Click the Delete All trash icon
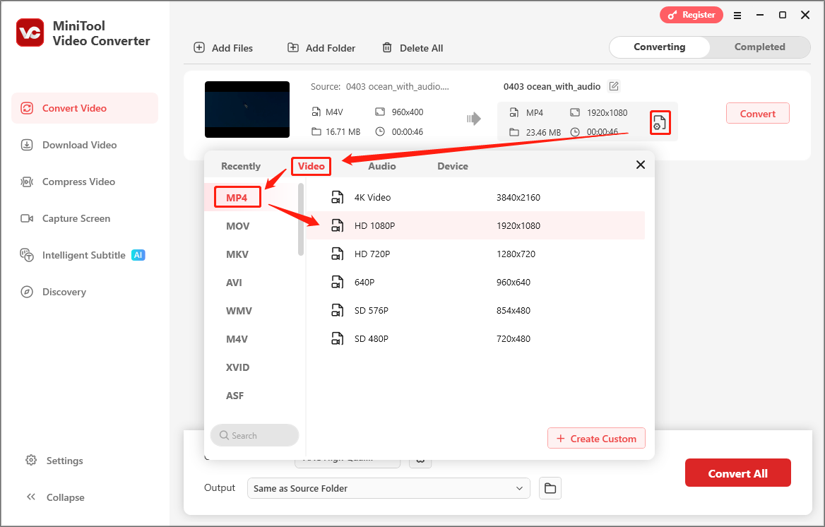 (x=387, y=48)
